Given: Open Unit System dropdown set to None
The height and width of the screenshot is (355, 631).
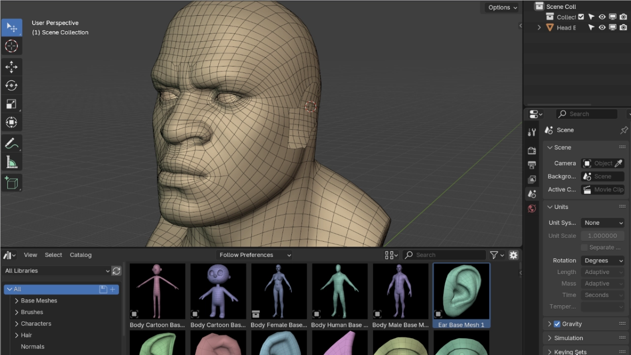Looking at the screenshot, I should [x=603, y=223].
